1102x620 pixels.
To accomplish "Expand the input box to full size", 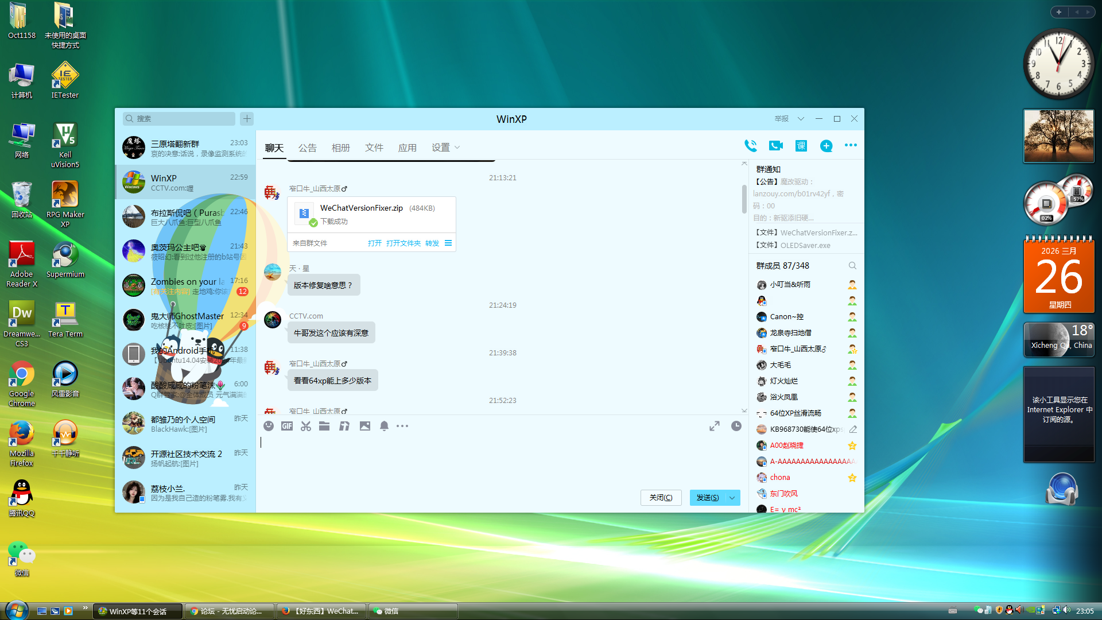I will point(715,426).
